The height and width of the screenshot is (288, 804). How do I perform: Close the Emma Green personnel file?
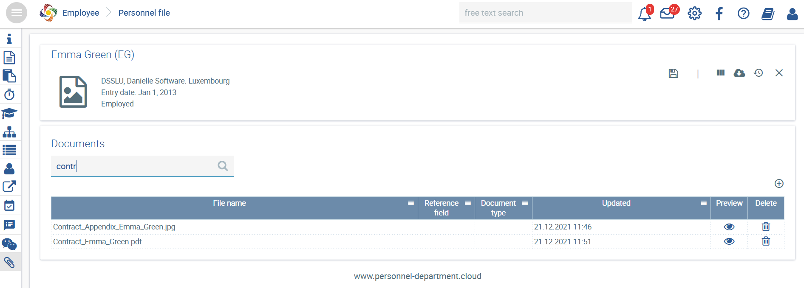pos(779,73)
